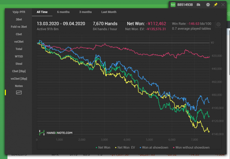Select the All Time tab
The image size is (230, 159).
point(42,12)
